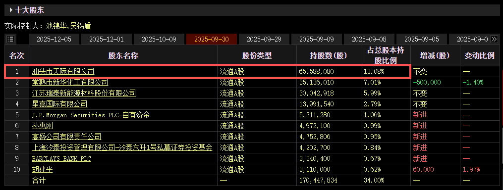503x190 pixels.
Task: Click the -1.40% change ratio
Action: (473, 82)
